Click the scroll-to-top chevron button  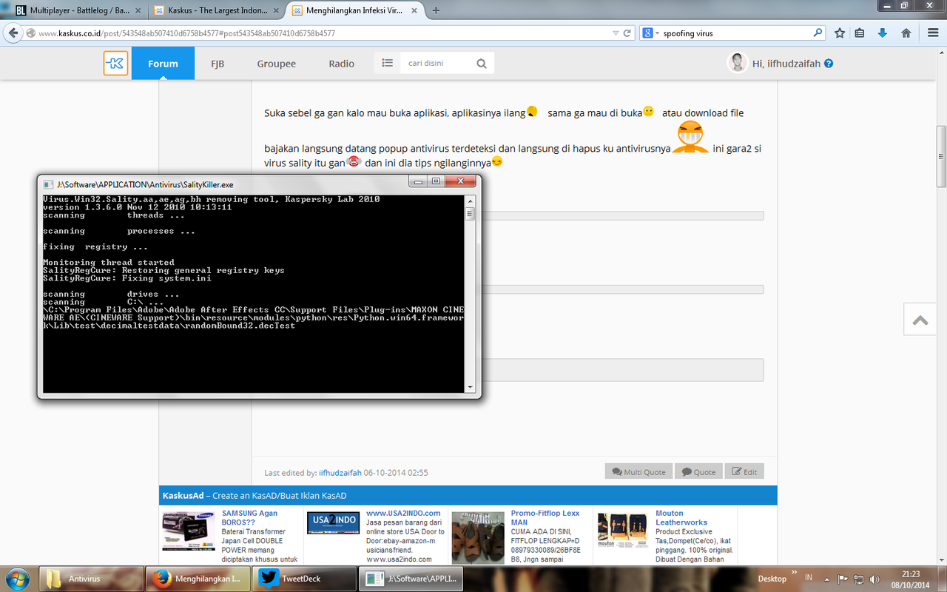920,320
